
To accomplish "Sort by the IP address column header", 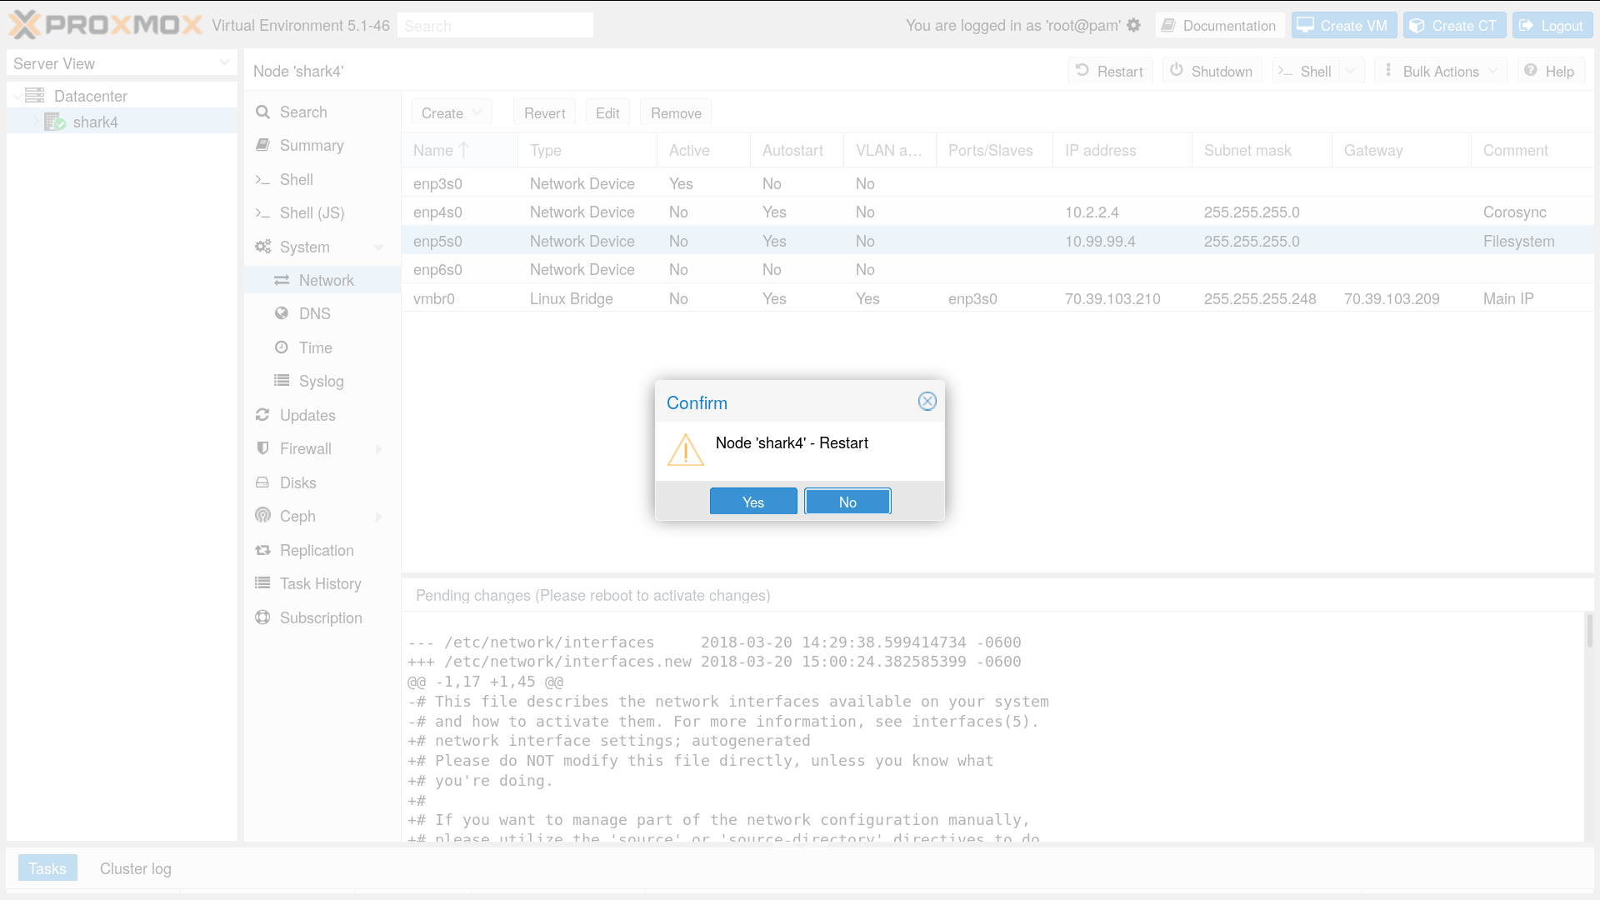I will pyautogui.click(x=1122, y=150).
